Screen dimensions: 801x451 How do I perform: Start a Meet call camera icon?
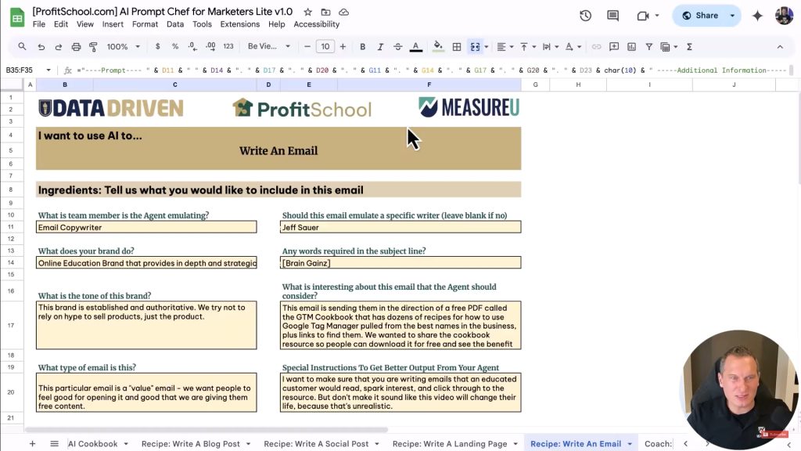click(643, 16)
